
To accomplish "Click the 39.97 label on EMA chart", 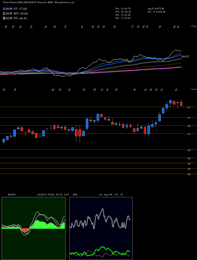I will click(x=185, y=57).
